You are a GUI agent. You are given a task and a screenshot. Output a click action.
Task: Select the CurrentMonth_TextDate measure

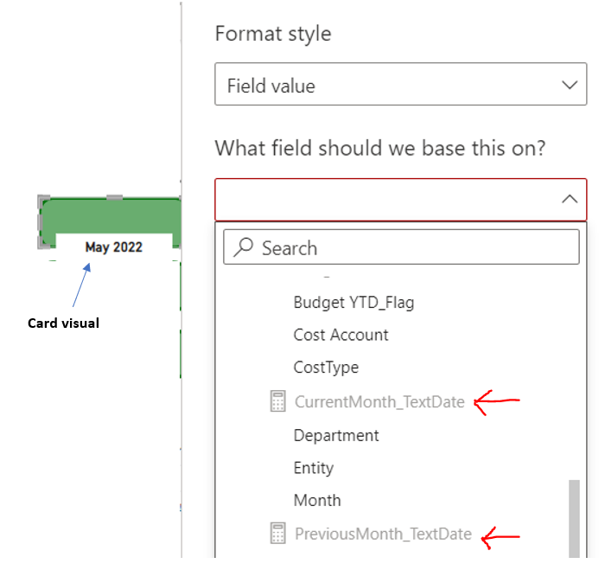click(x=379, y=401)
